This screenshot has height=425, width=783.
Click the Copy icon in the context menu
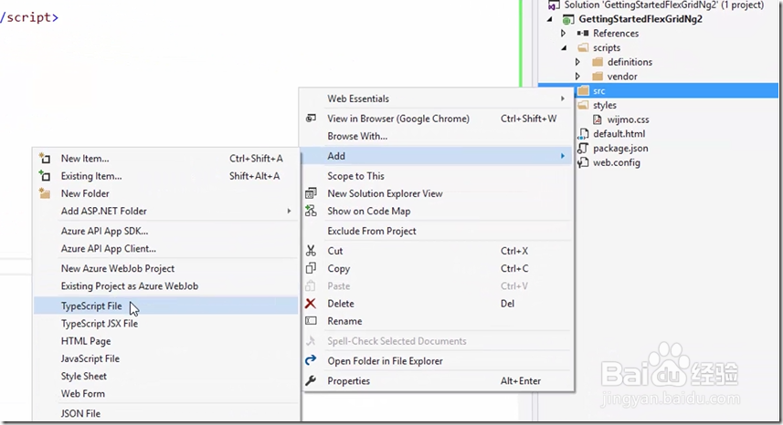point(311,268)
